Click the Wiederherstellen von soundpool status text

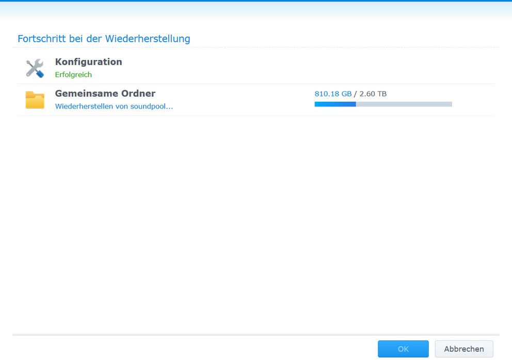(114, 106)
